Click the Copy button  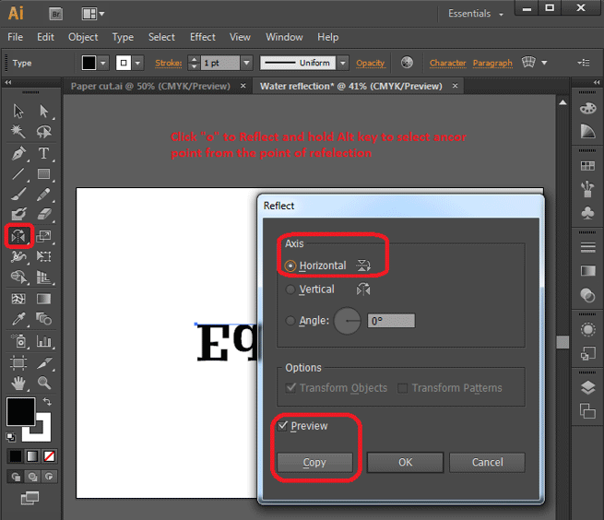314,462
